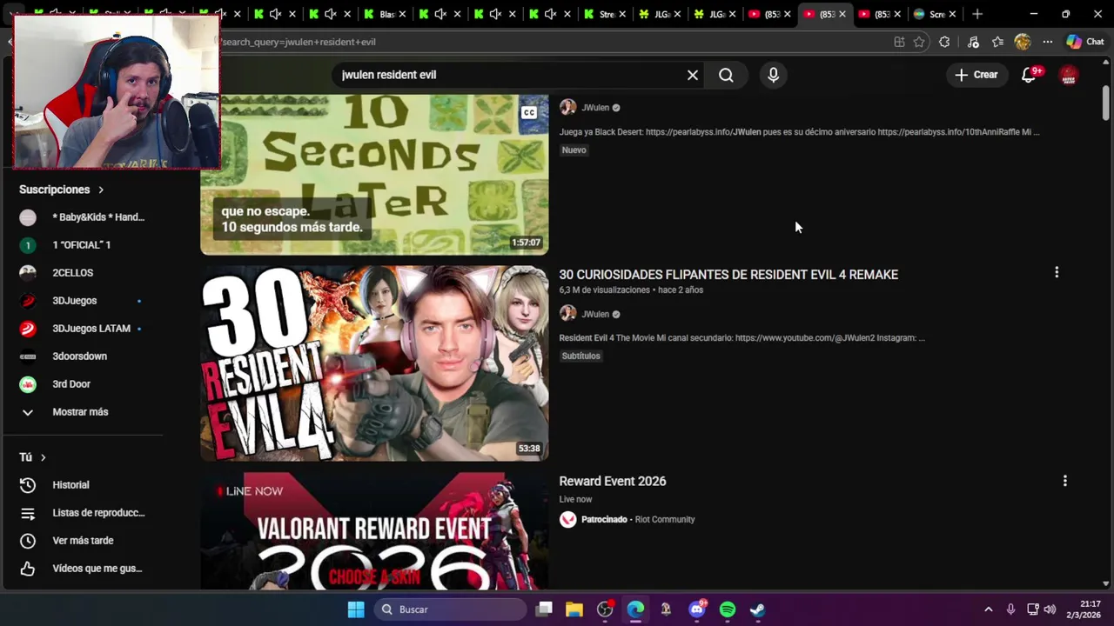Open the Edge favorites list icon
Image resolution: width=1114 pixels, height=626 pixels.
(x=997, y=42)
